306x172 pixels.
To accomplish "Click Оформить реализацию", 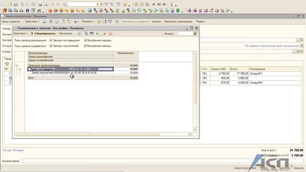I will 178,21.
